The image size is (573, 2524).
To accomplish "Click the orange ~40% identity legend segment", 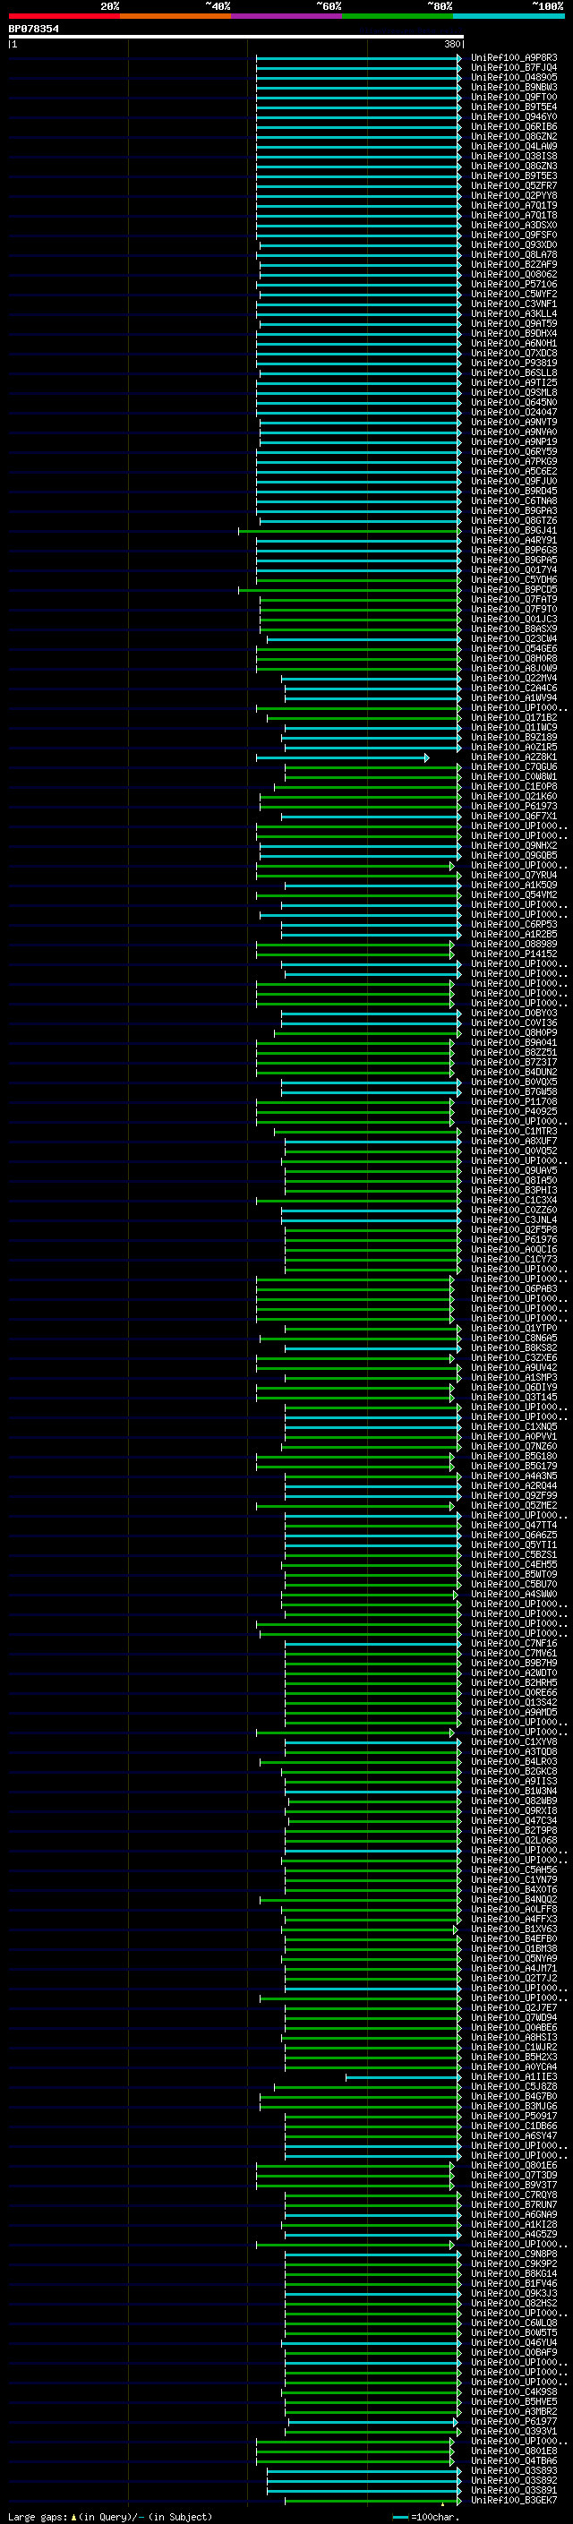I will 175,16.
